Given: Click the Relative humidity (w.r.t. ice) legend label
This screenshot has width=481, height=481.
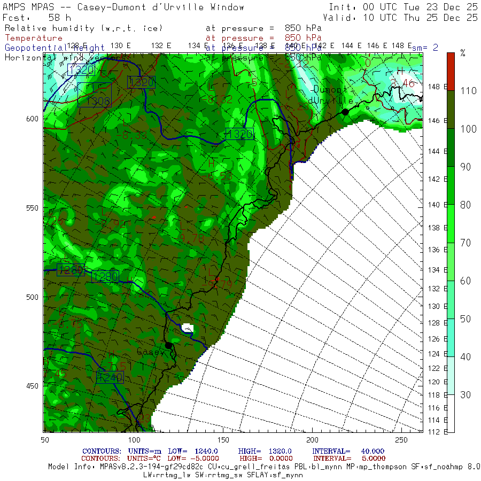Looking at the screenshot, I should 83,28.
